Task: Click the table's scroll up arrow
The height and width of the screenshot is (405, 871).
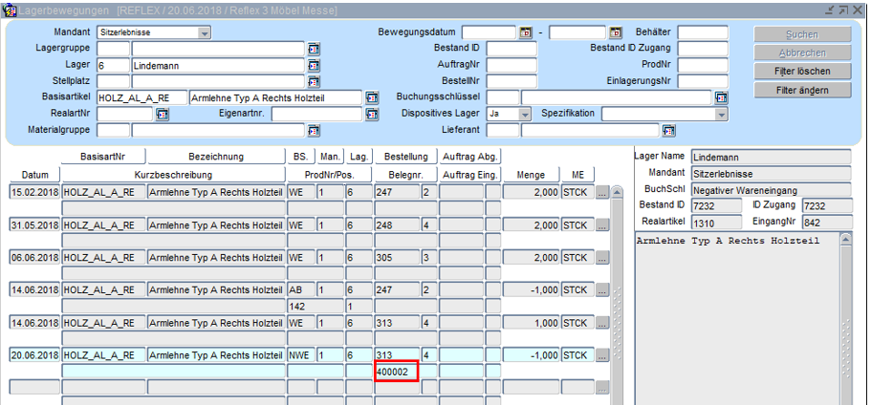Action: pyautogui.click(x=617, y=192)
